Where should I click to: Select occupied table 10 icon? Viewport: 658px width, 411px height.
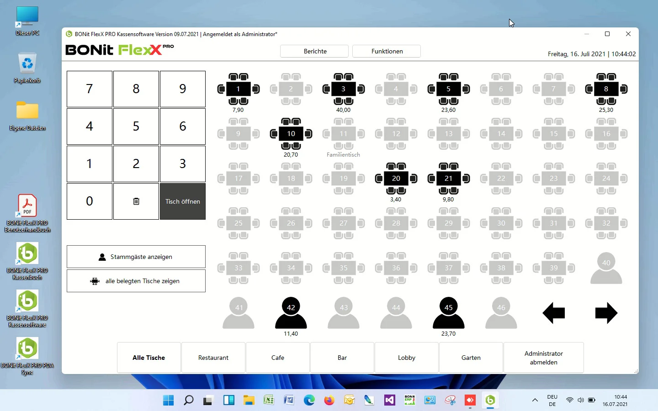click(291, 134)
